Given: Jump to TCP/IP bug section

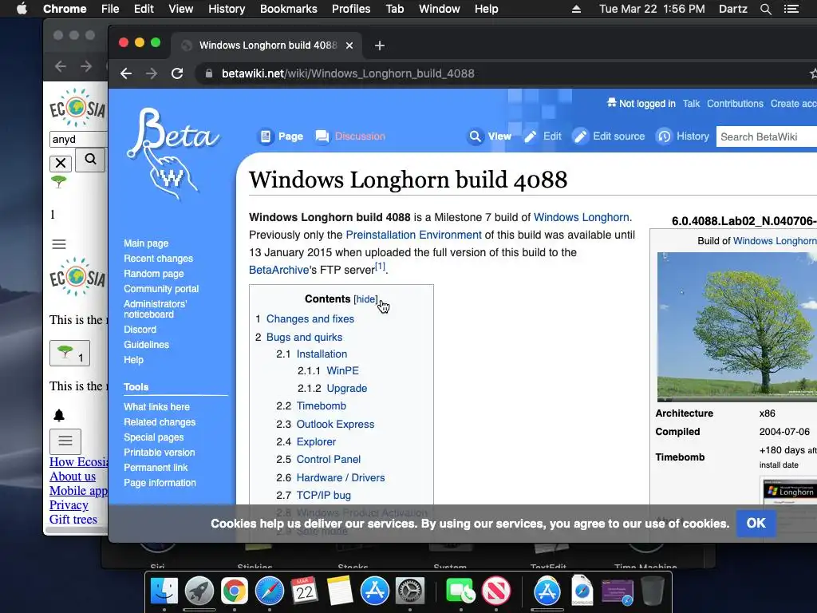Looking at the screenshot, I should coord(324,496).
